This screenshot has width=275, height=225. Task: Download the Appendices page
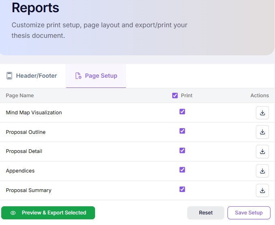(x=262, y=171)
